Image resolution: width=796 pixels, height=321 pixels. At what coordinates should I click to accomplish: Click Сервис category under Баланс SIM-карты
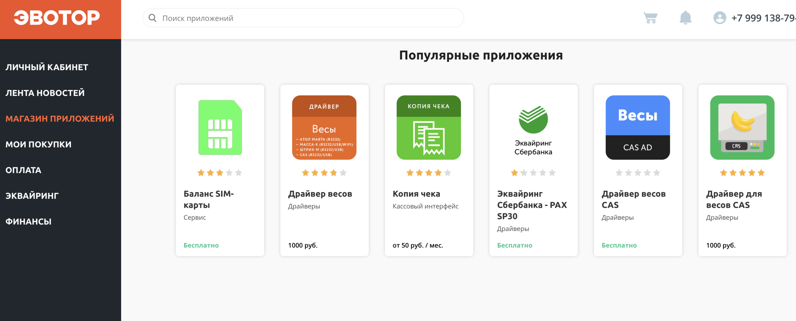[x=195, y=218]
